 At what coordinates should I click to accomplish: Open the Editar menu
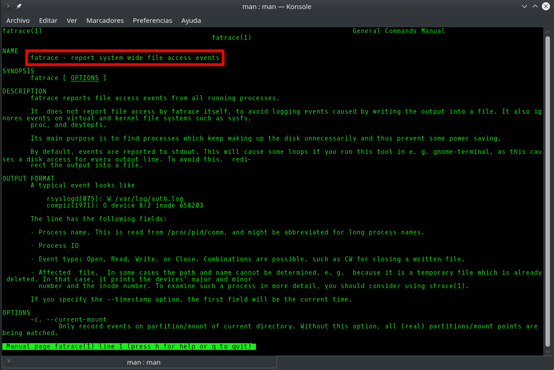(x=48, y=21)
